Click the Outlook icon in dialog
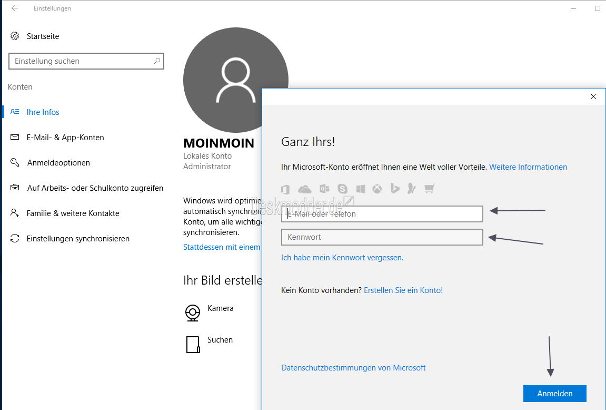The height and width of the screenshot is (410, 606). point(324,188)
